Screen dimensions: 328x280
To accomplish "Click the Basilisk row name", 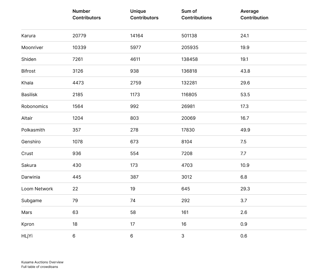I will click(x=30, y=95).
